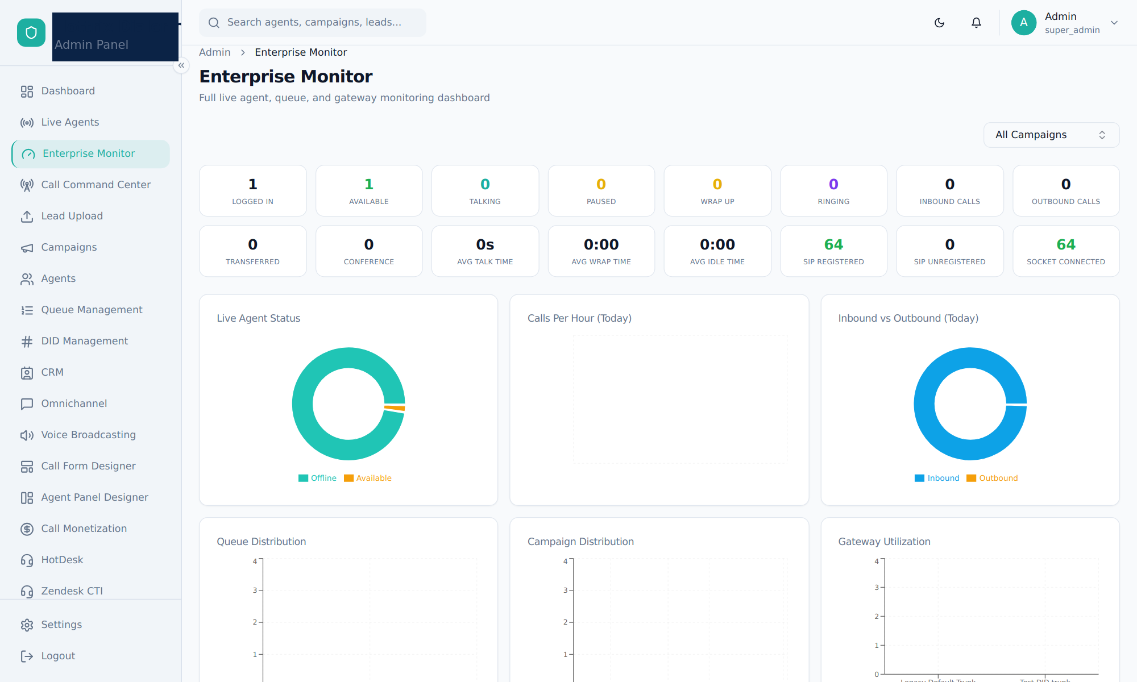Navigate to Voice Broadcasting
This screenshot has width=1137, height=682.
tap(90, 435)
